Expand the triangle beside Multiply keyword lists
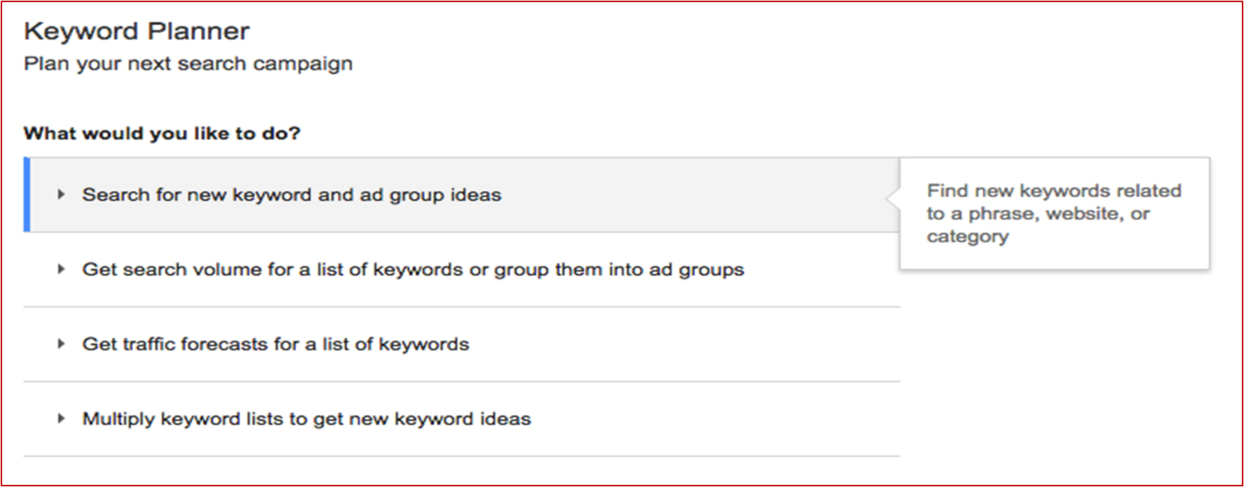This screenshot has height=487, width=1244. 61,419
